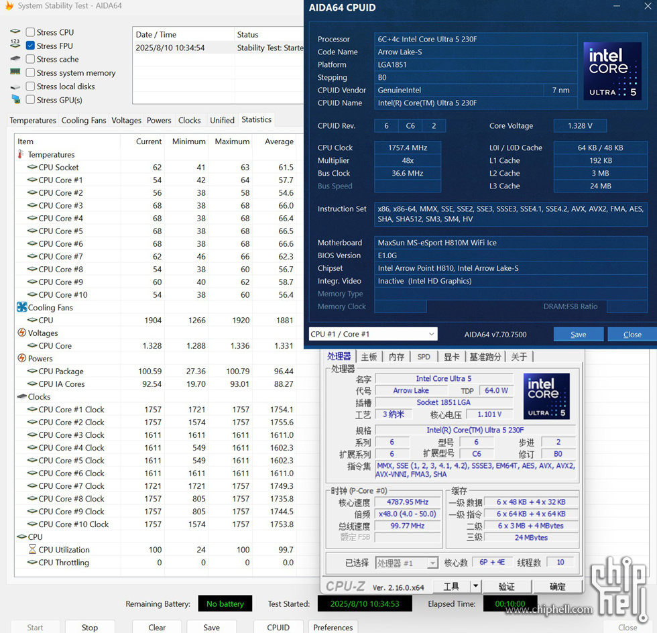Click the Stress cache chip icon
The width and height of the screenshot is (657, 633).
[15, 59]
